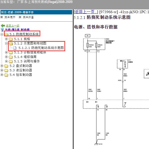This screenshot has width=149, height=149.
Task: Open 5.1.4 维修指南 tree item
Action: click(25, 57)
